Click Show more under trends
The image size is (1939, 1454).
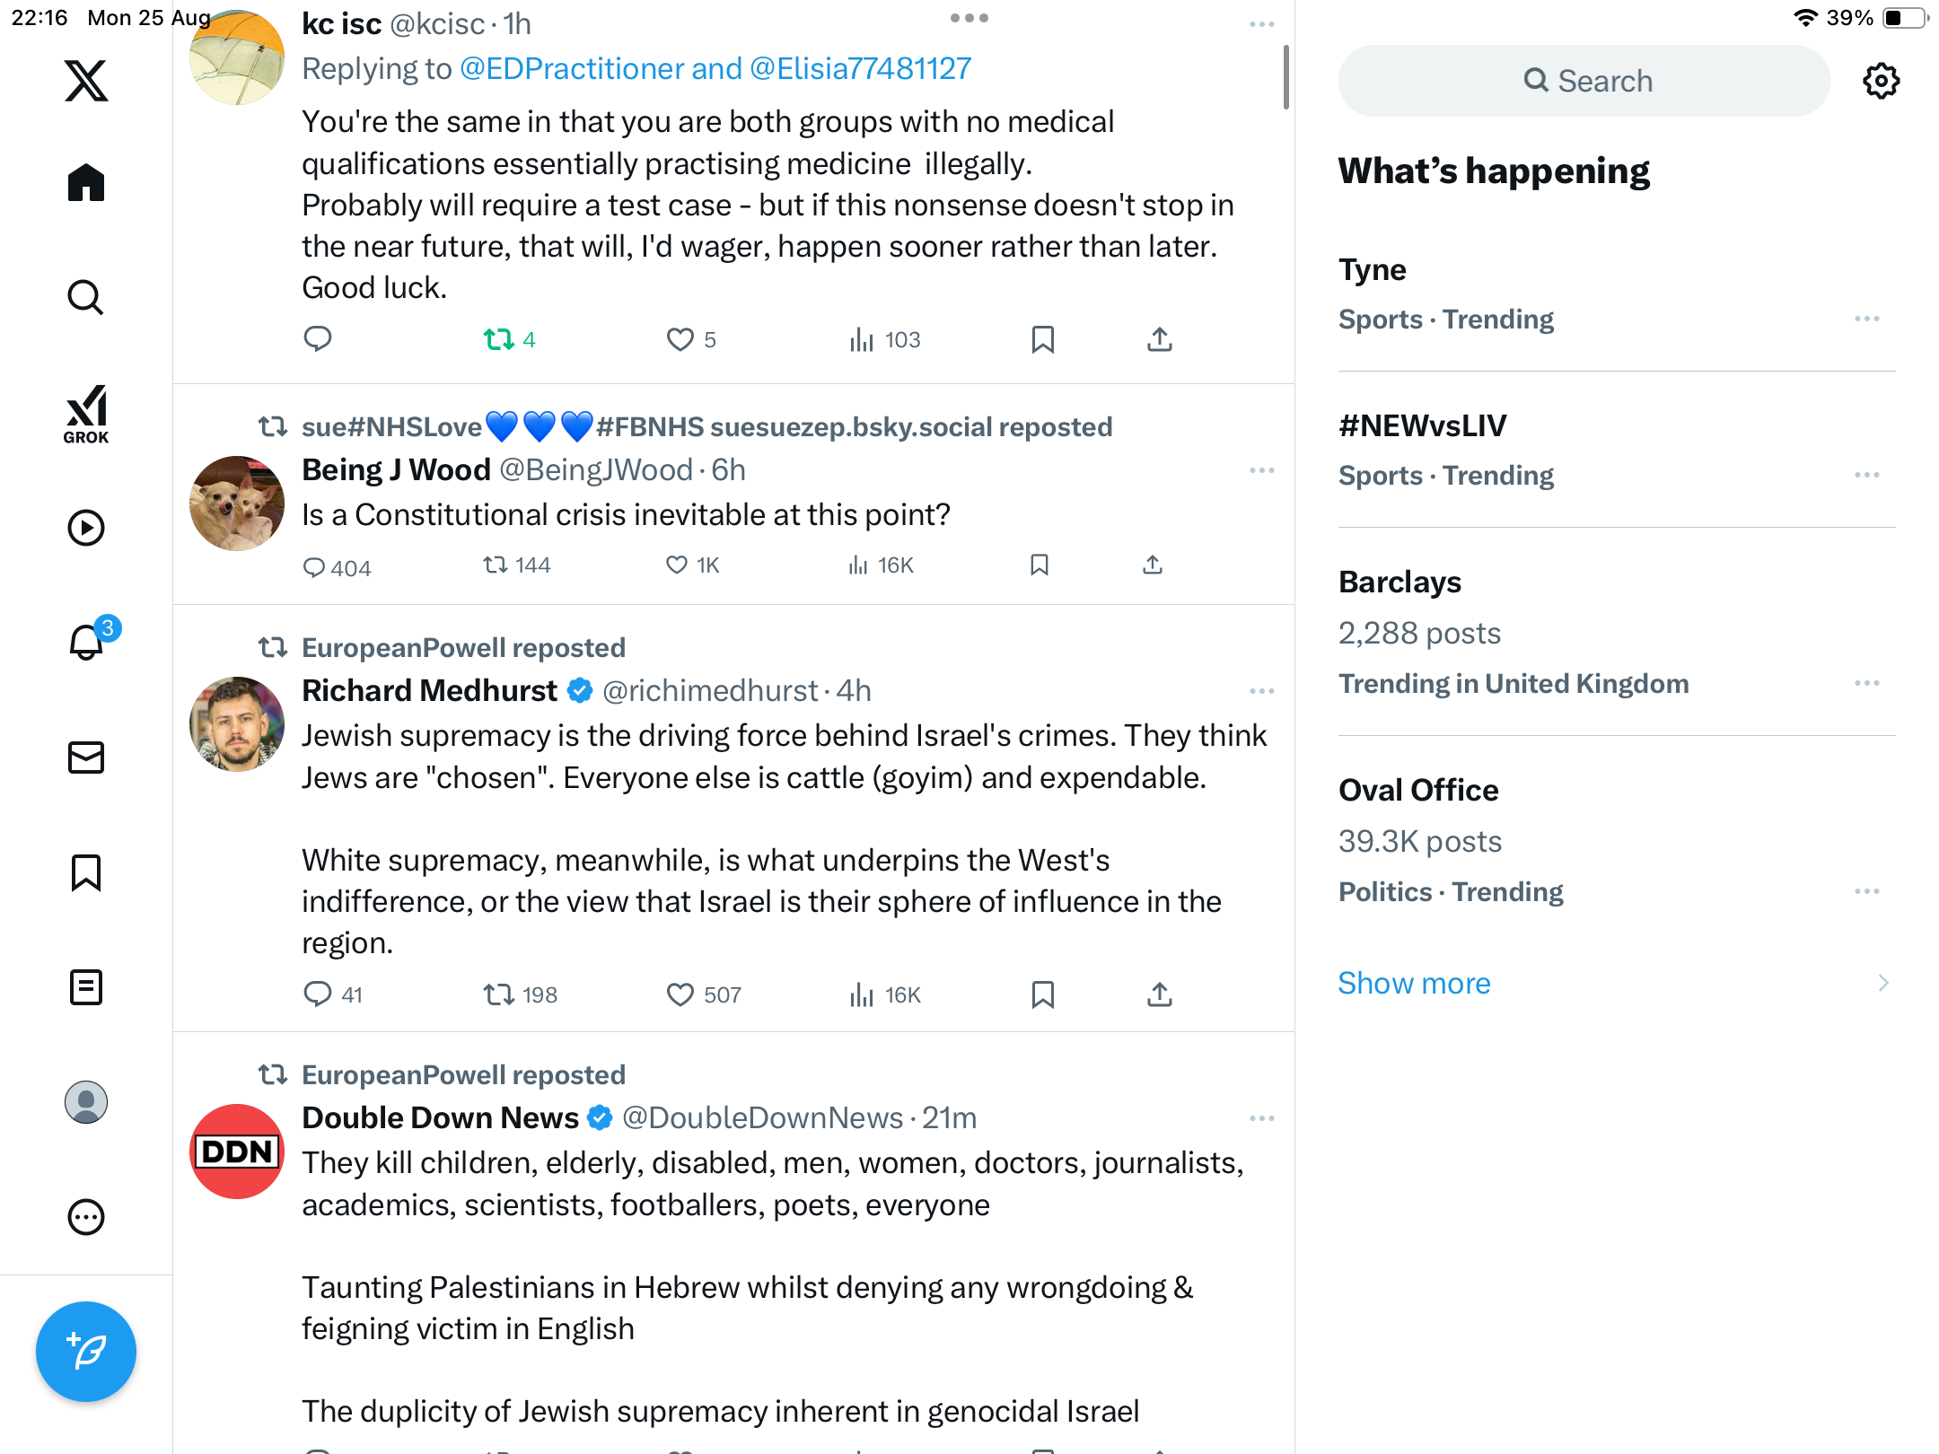click(1414, 983)
